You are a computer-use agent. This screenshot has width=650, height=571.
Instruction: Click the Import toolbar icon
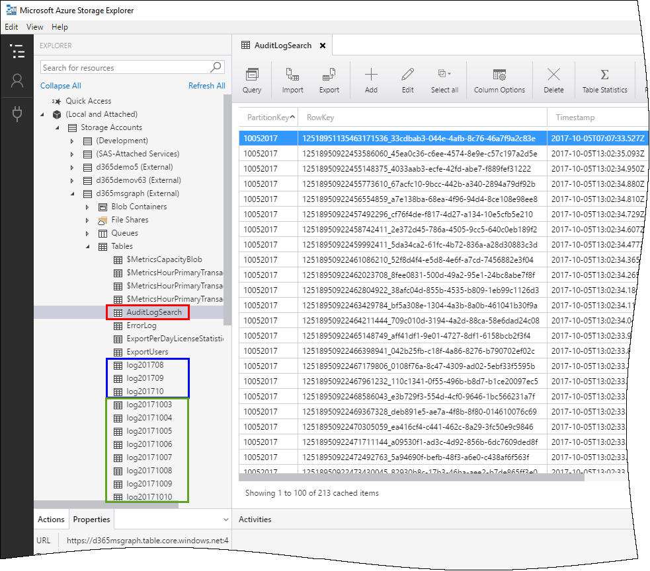click(292, 75)
